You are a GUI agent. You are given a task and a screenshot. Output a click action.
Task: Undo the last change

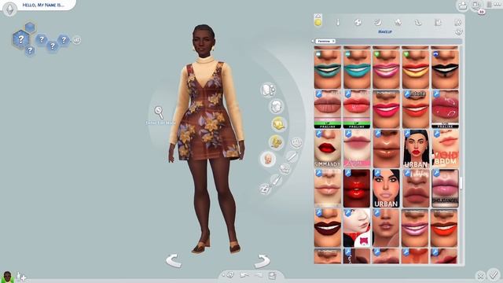click(x=244, y=275)
